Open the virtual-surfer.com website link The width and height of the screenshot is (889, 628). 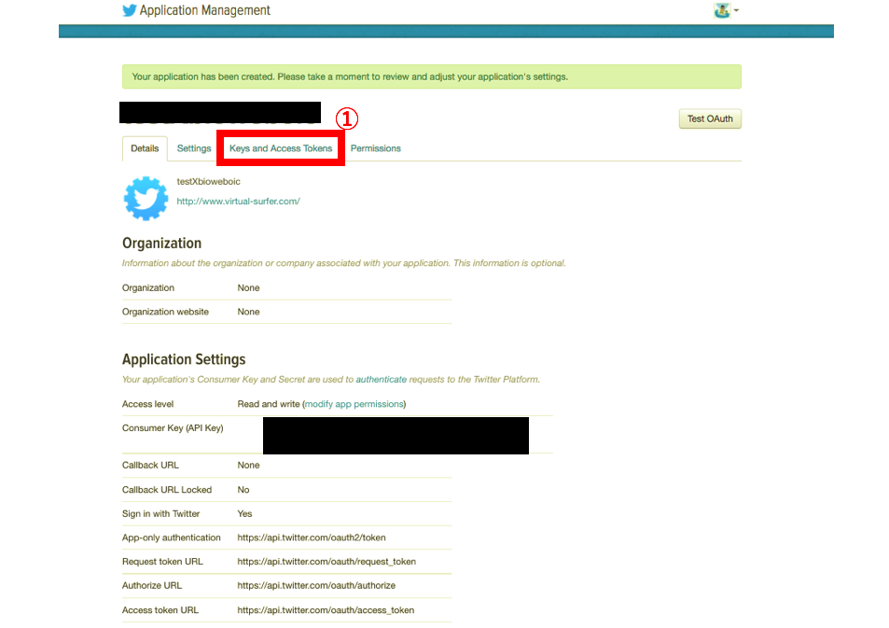pos(238,202)
